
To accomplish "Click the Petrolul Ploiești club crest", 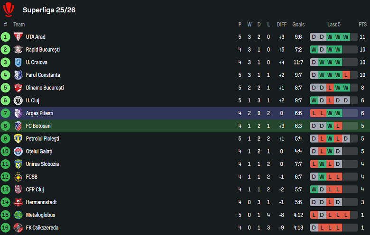I will pyautogui.click(x=18, y=139).
